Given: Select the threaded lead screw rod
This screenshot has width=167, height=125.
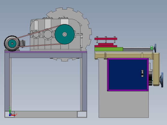Looking at the screenshot, I should [136, 48].
